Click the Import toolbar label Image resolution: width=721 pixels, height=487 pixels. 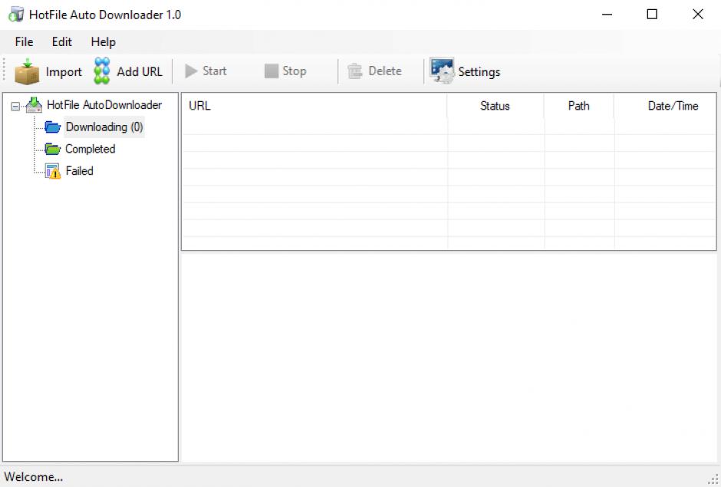click(64, 72)
